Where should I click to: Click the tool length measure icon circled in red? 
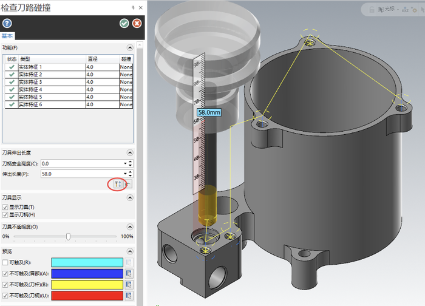click(118, 185)
